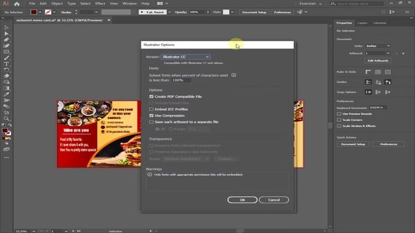This screenshot has height=233, width=415.
Task: Select the Rotate tool
Action: click(6, 70)
